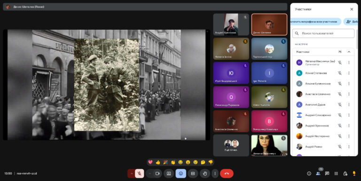Open meeting details info icon
Screen dimensions: 361x181
click(x=309, y=173)
